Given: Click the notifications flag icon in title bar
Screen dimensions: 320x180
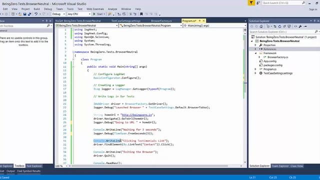Looking at the screenshot, I should click(251, 3).
